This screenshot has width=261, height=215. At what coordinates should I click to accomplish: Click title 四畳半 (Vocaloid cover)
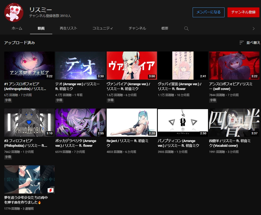pos(230,143)
